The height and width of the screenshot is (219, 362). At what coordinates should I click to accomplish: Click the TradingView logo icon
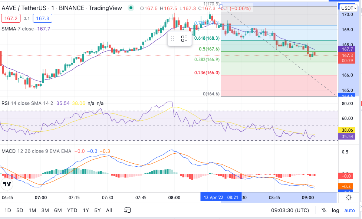(x=7, y=184)
